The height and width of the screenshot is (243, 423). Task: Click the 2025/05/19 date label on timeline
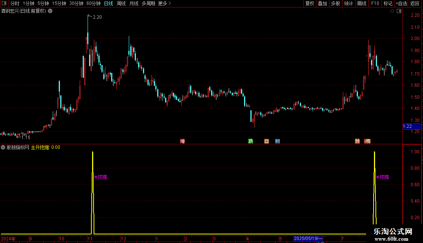308,239
